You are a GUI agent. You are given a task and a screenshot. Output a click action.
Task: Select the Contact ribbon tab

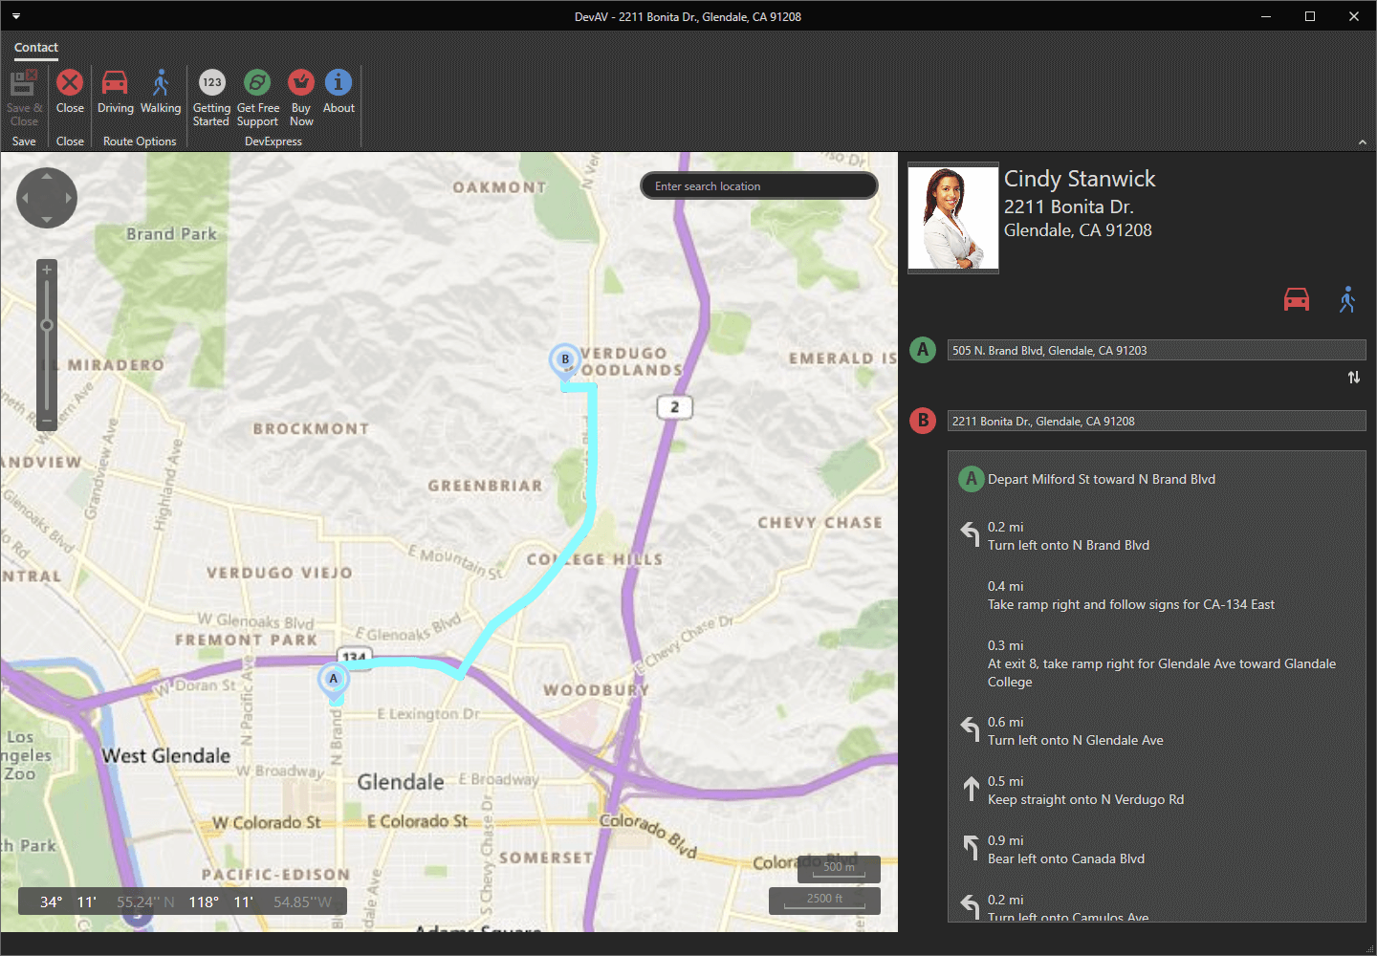35,47
